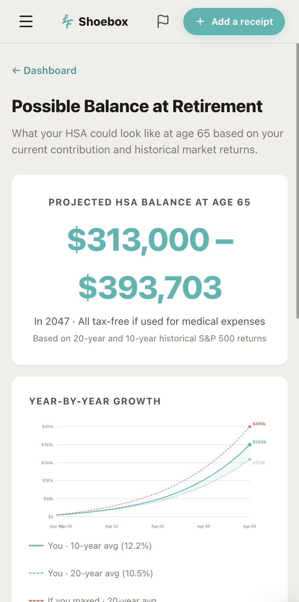299x602 pixels.
Task: Click the plus icon on Add a receipt
Action: tap(200, 22)
